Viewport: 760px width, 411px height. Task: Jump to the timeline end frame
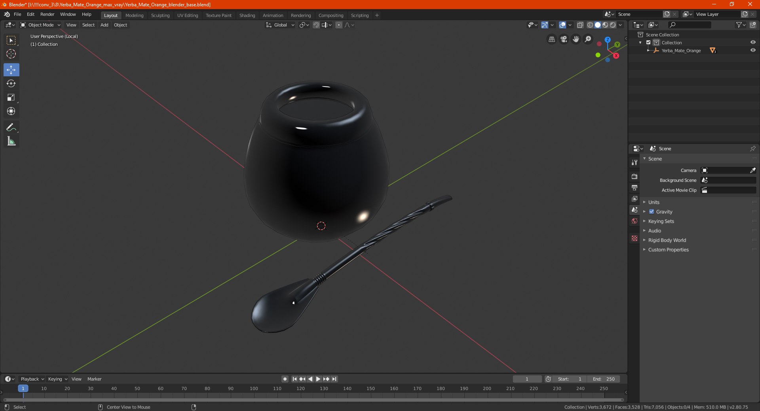coord(334,379)
